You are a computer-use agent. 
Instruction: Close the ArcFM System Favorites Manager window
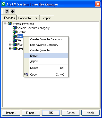click(x=98, y=4)
